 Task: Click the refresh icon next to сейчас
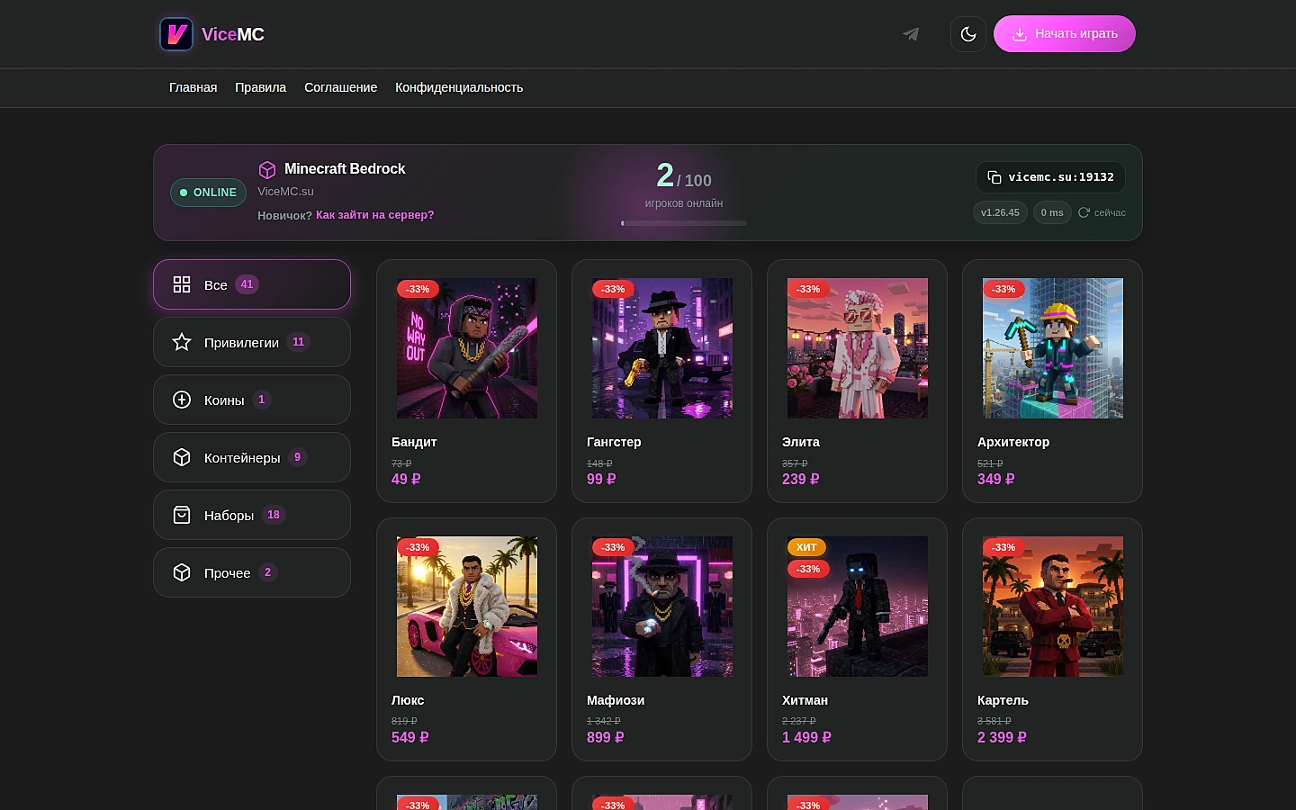1084,212
